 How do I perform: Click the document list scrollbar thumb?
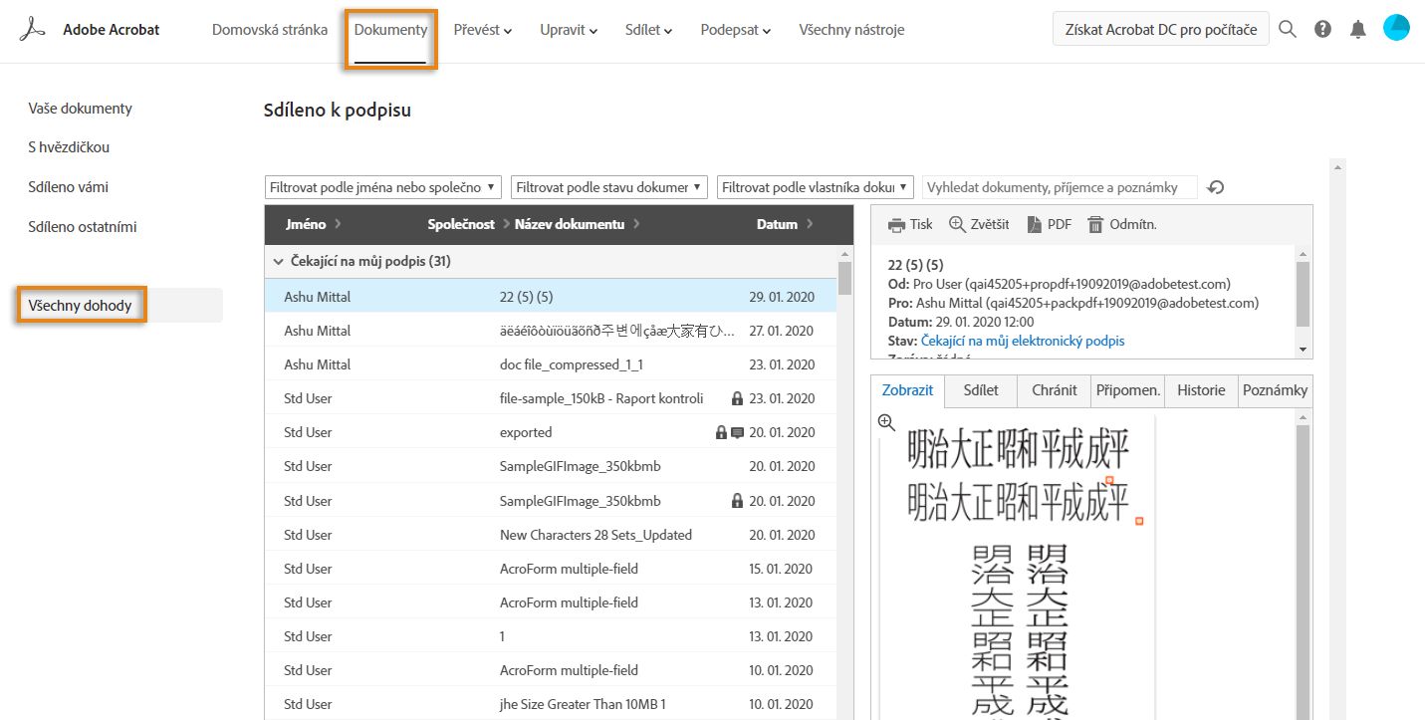tap(845, 279)
